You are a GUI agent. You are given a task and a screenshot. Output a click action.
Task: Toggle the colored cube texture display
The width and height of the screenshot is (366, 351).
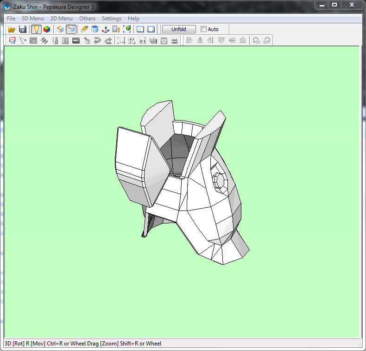47,29
